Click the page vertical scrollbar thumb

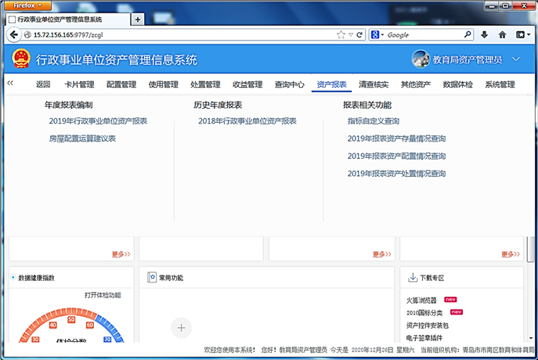click(x=531, y=249)
